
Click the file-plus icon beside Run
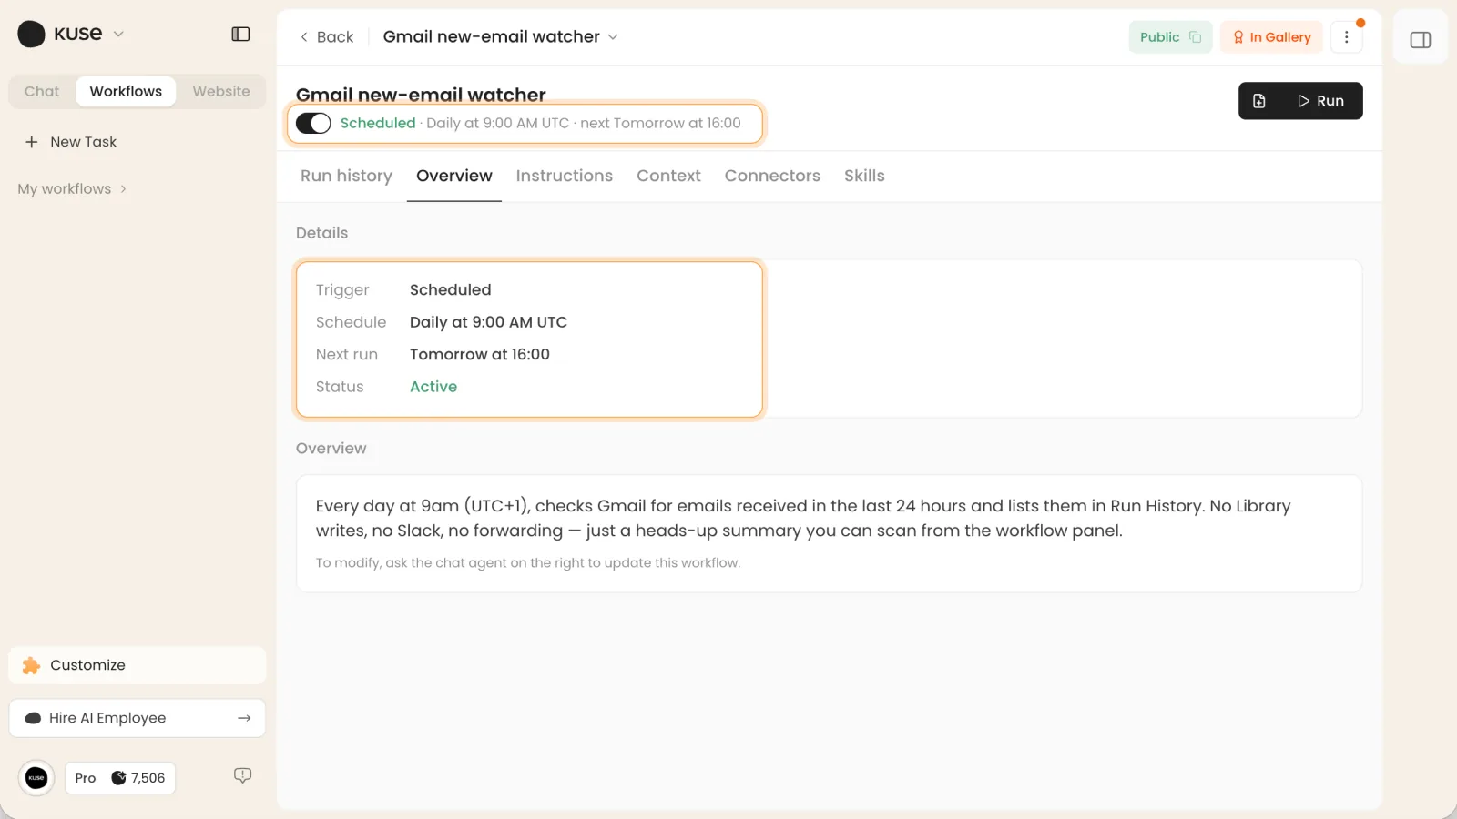coord(1259,101)
